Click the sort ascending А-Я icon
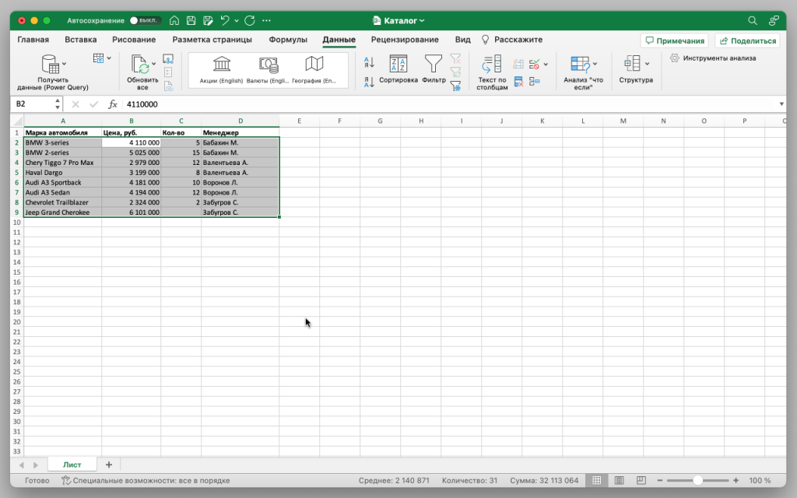797x498 pixels. (370, 62)
